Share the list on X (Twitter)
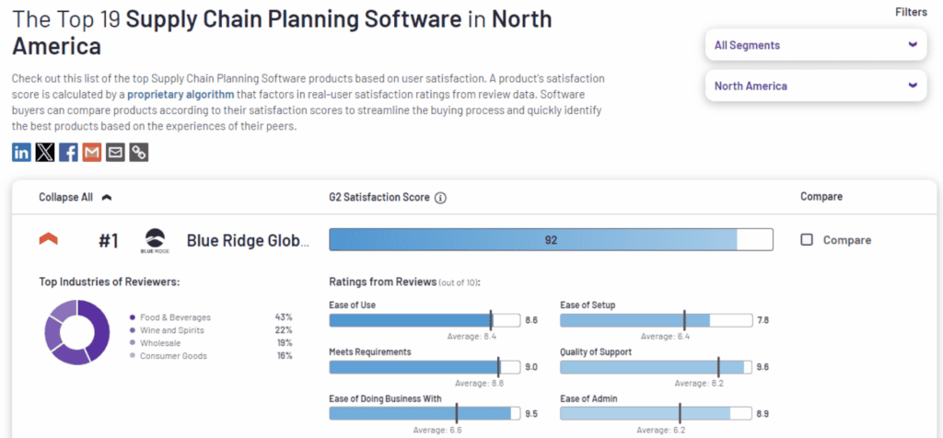 45,153
